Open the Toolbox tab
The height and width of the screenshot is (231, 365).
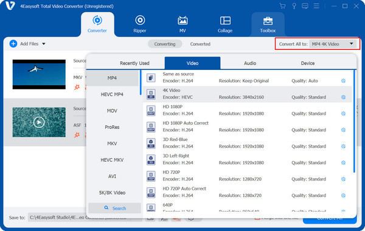point(268,24)
